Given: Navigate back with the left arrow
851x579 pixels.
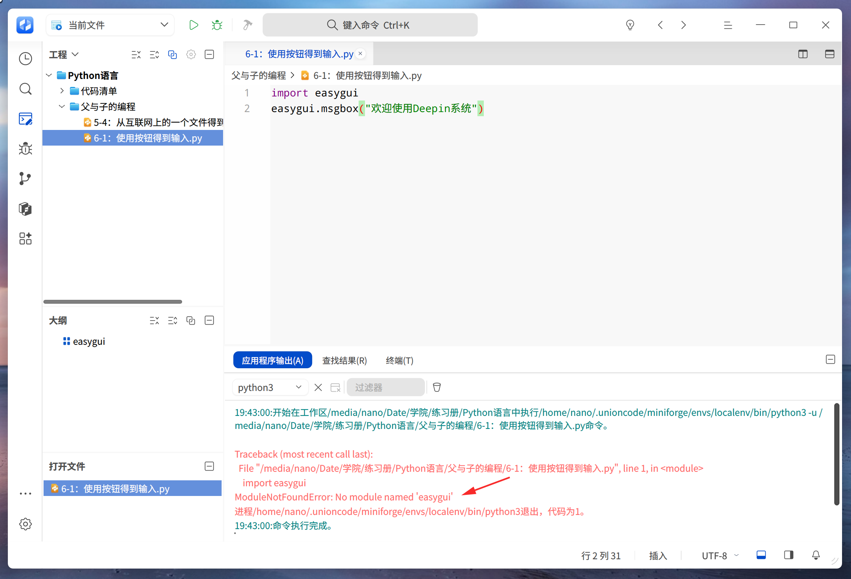Looking at the screenshot, I should pos(660,25).
